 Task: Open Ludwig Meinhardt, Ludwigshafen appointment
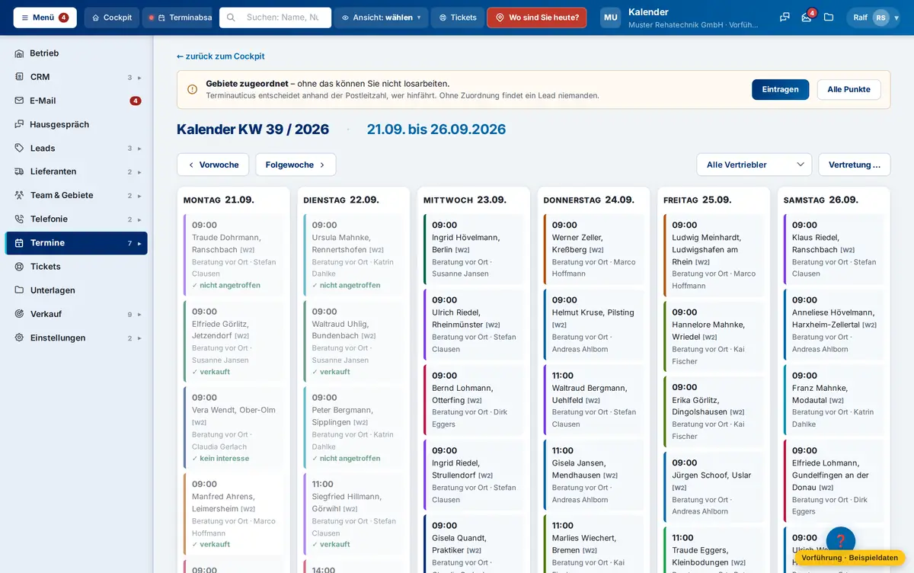713,254
